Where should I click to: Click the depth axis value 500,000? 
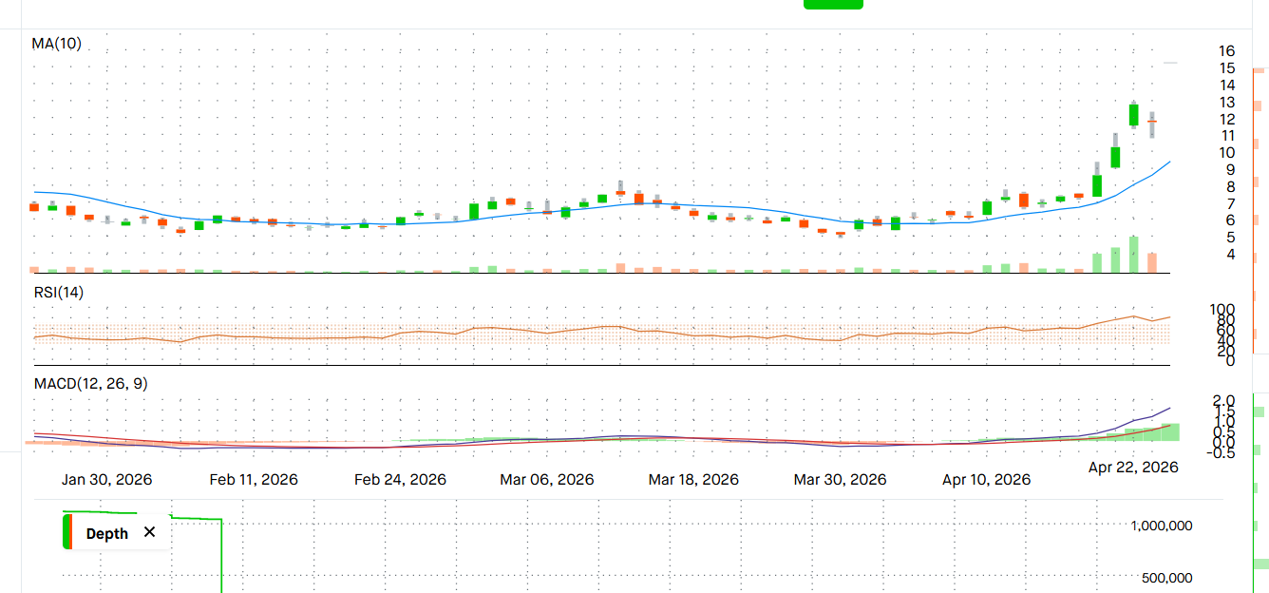[x=1166, y=578]
